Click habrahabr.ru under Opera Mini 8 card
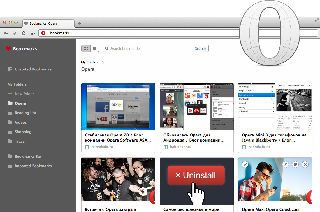 tap(259, 147)
